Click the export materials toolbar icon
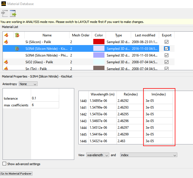 tap(13, 13)
